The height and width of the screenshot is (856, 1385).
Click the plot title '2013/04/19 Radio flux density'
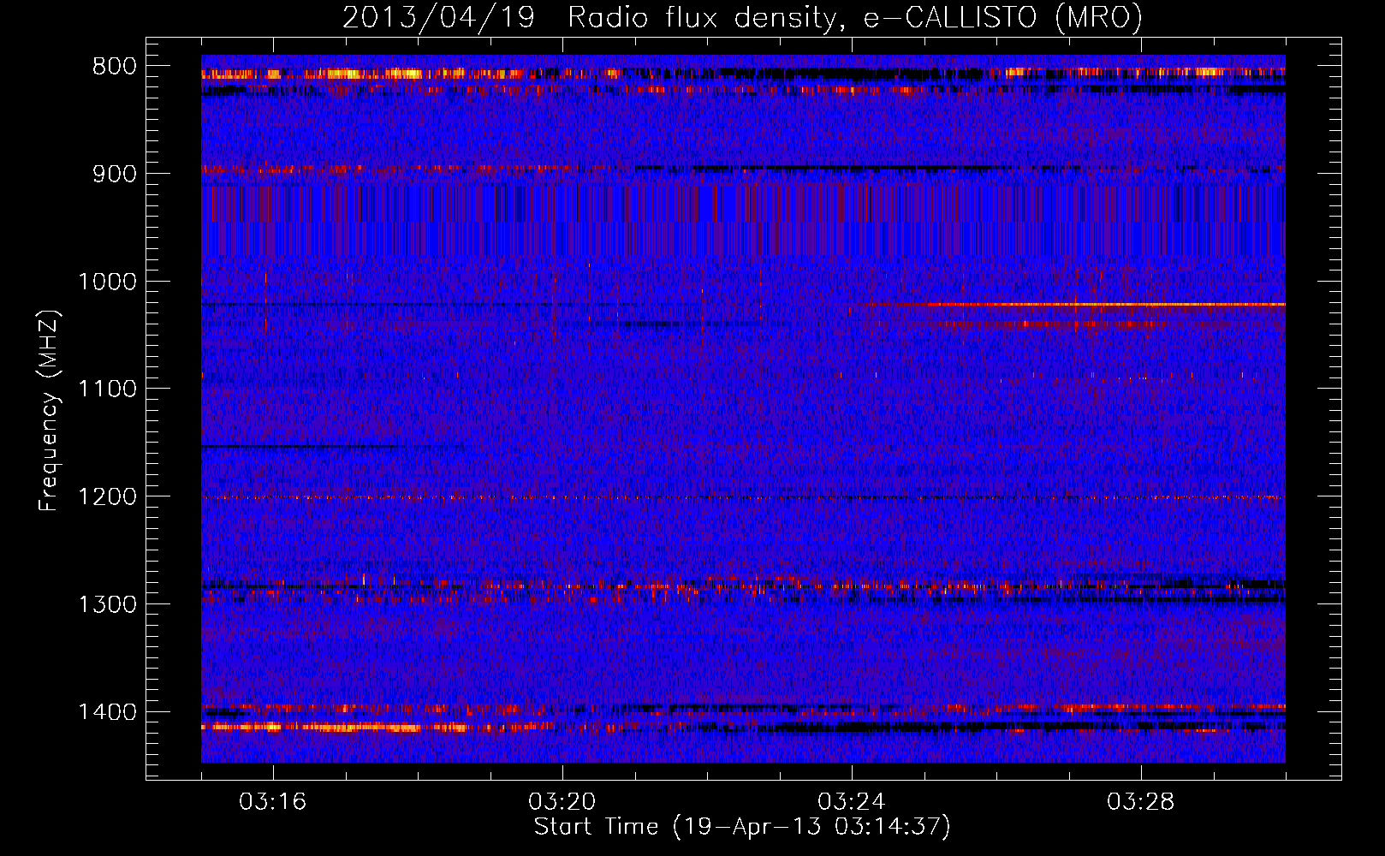(590, 17)
